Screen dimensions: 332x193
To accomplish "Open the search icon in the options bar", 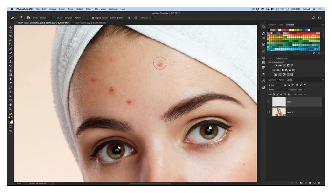I will click(313, 18).
